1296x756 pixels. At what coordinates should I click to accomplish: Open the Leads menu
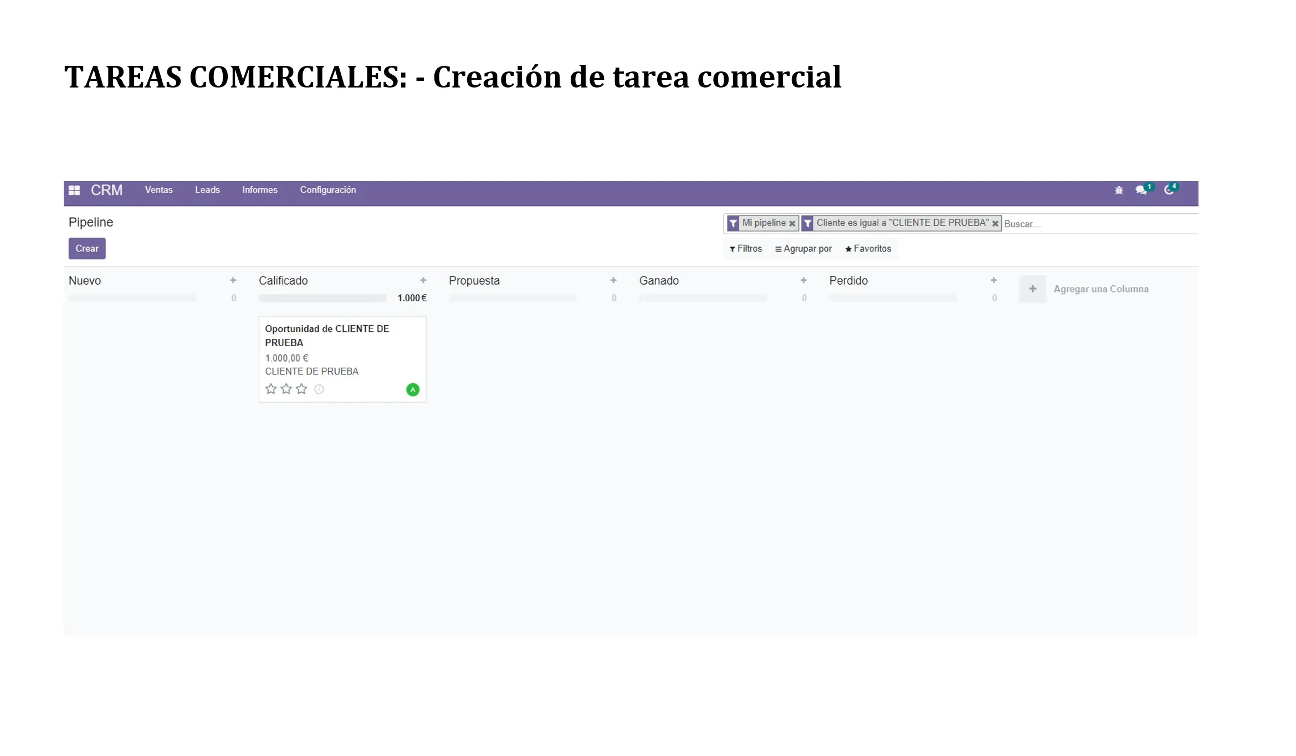click(207, 190)
